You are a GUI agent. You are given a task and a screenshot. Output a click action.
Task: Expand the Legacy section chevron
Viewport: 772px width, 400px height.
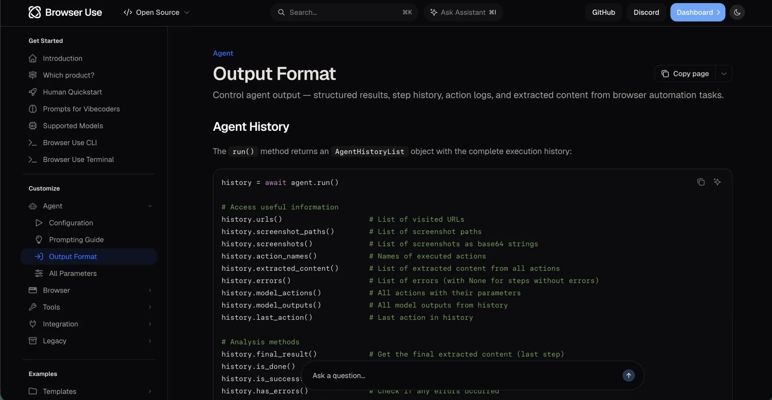[x=150, y=341]
